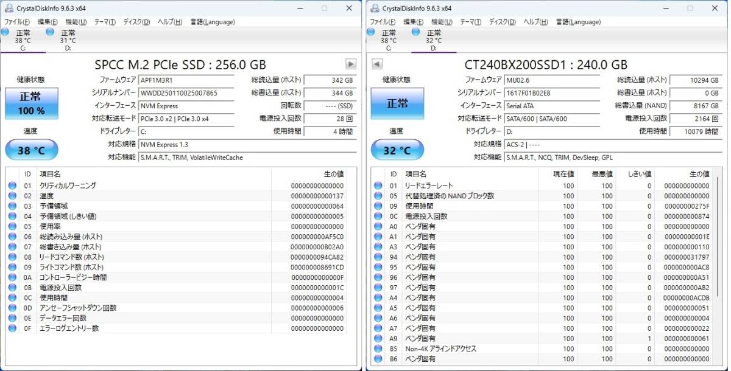
Task: Click firmware field MU02.6
Action: [x=552, y=80]
